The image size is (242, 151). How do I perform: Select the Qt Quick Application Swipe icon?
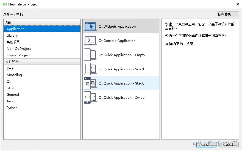90,97
